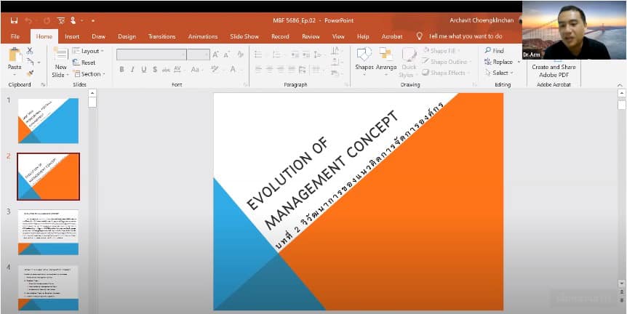
Task: Click the Arrange icon
Action: click(x=386, y=58)
